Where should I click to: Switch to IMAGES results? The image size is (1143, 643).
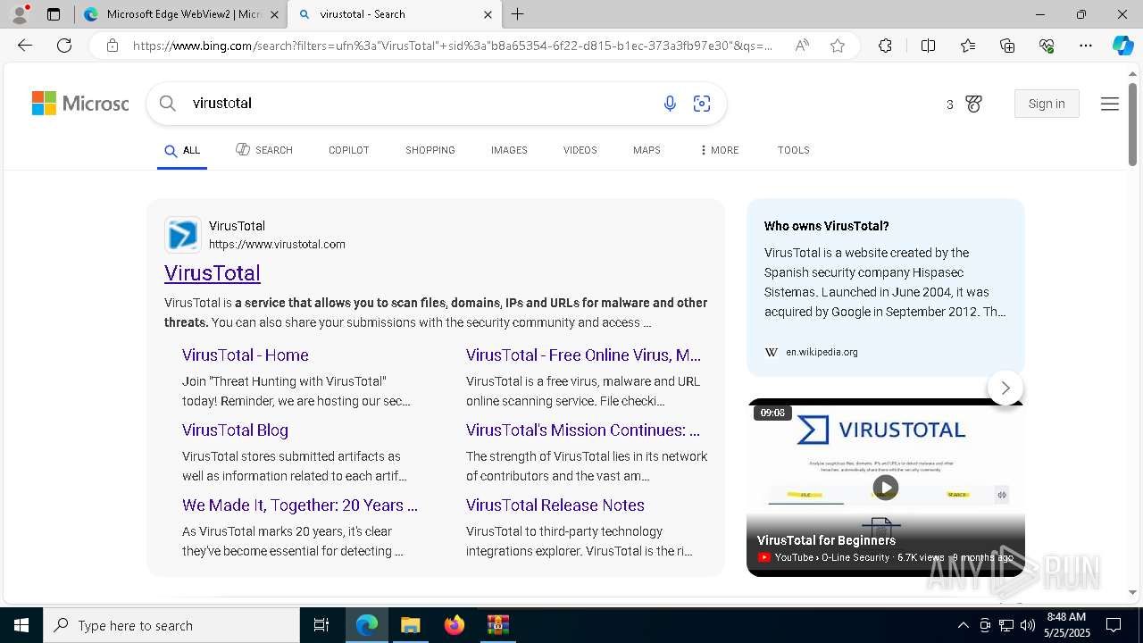point(509,150)
